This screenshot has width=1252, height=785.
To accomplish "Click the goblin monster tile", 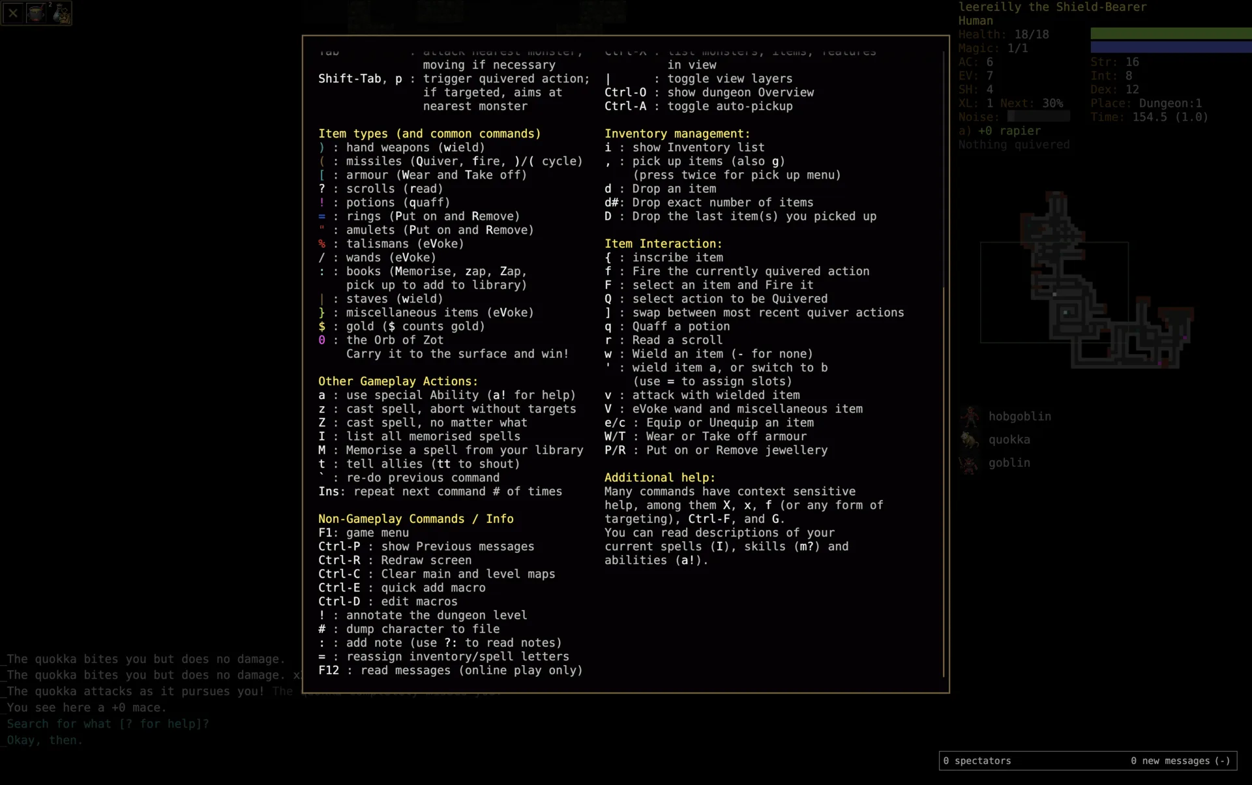I will [x=970, y=463].
